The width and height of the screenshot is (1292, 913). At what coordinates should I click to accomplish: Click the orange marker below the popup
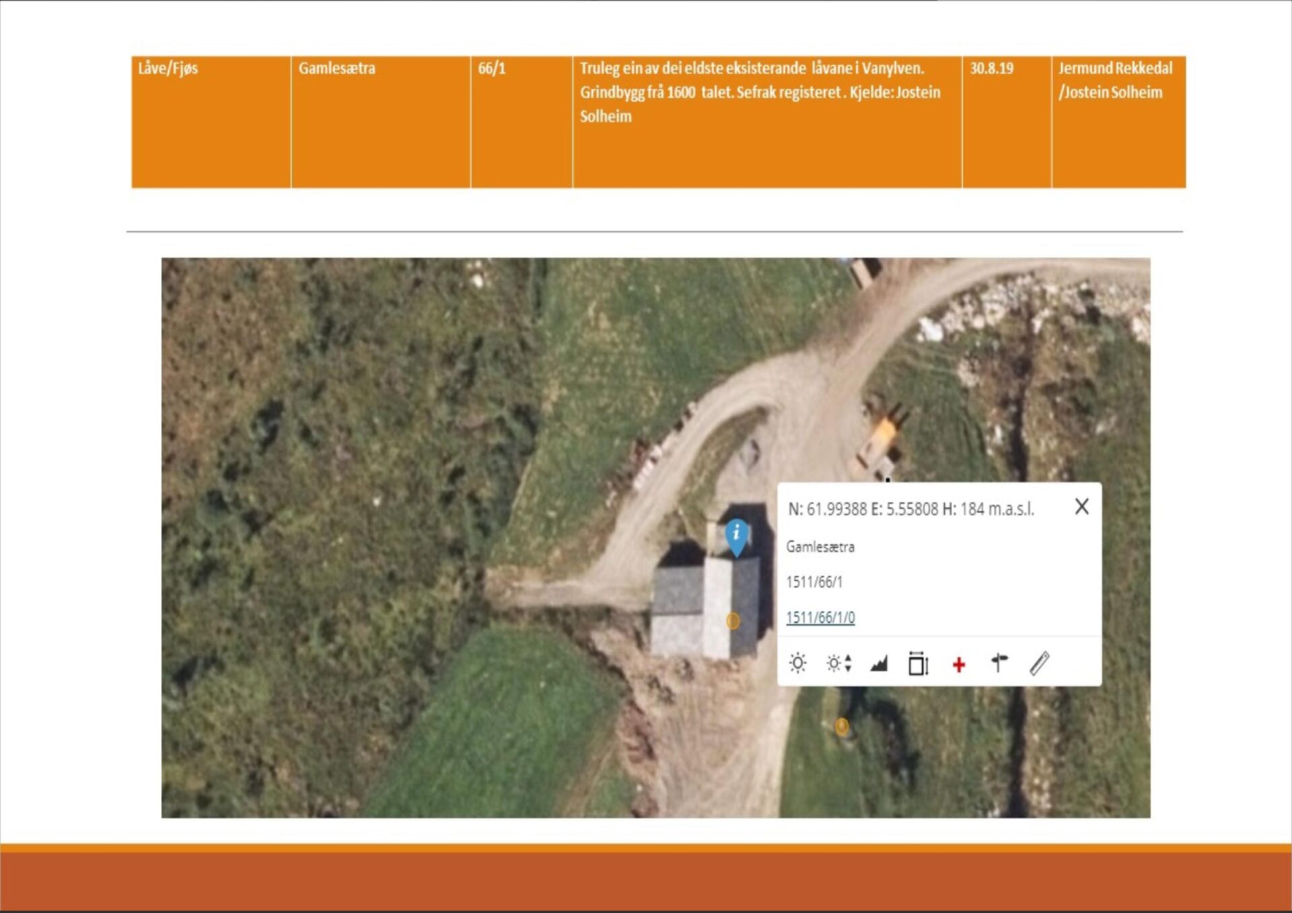pyautogui.click(x=842, y=726)
